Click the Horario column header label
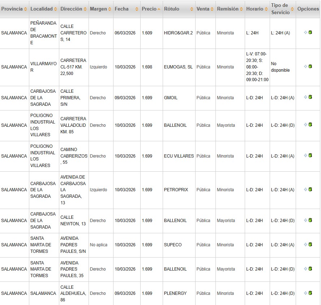This screenshot has height=305, width=321. 254,9
